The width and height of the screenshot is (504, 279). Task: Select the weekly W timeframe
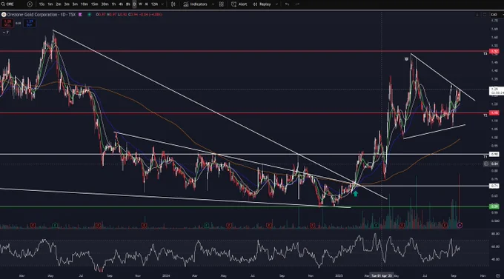pos(141,4)
